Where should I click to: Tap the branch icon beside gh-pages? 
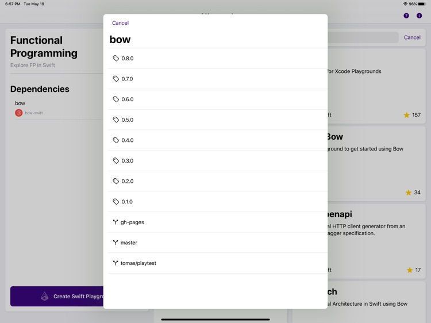point(116,222)
